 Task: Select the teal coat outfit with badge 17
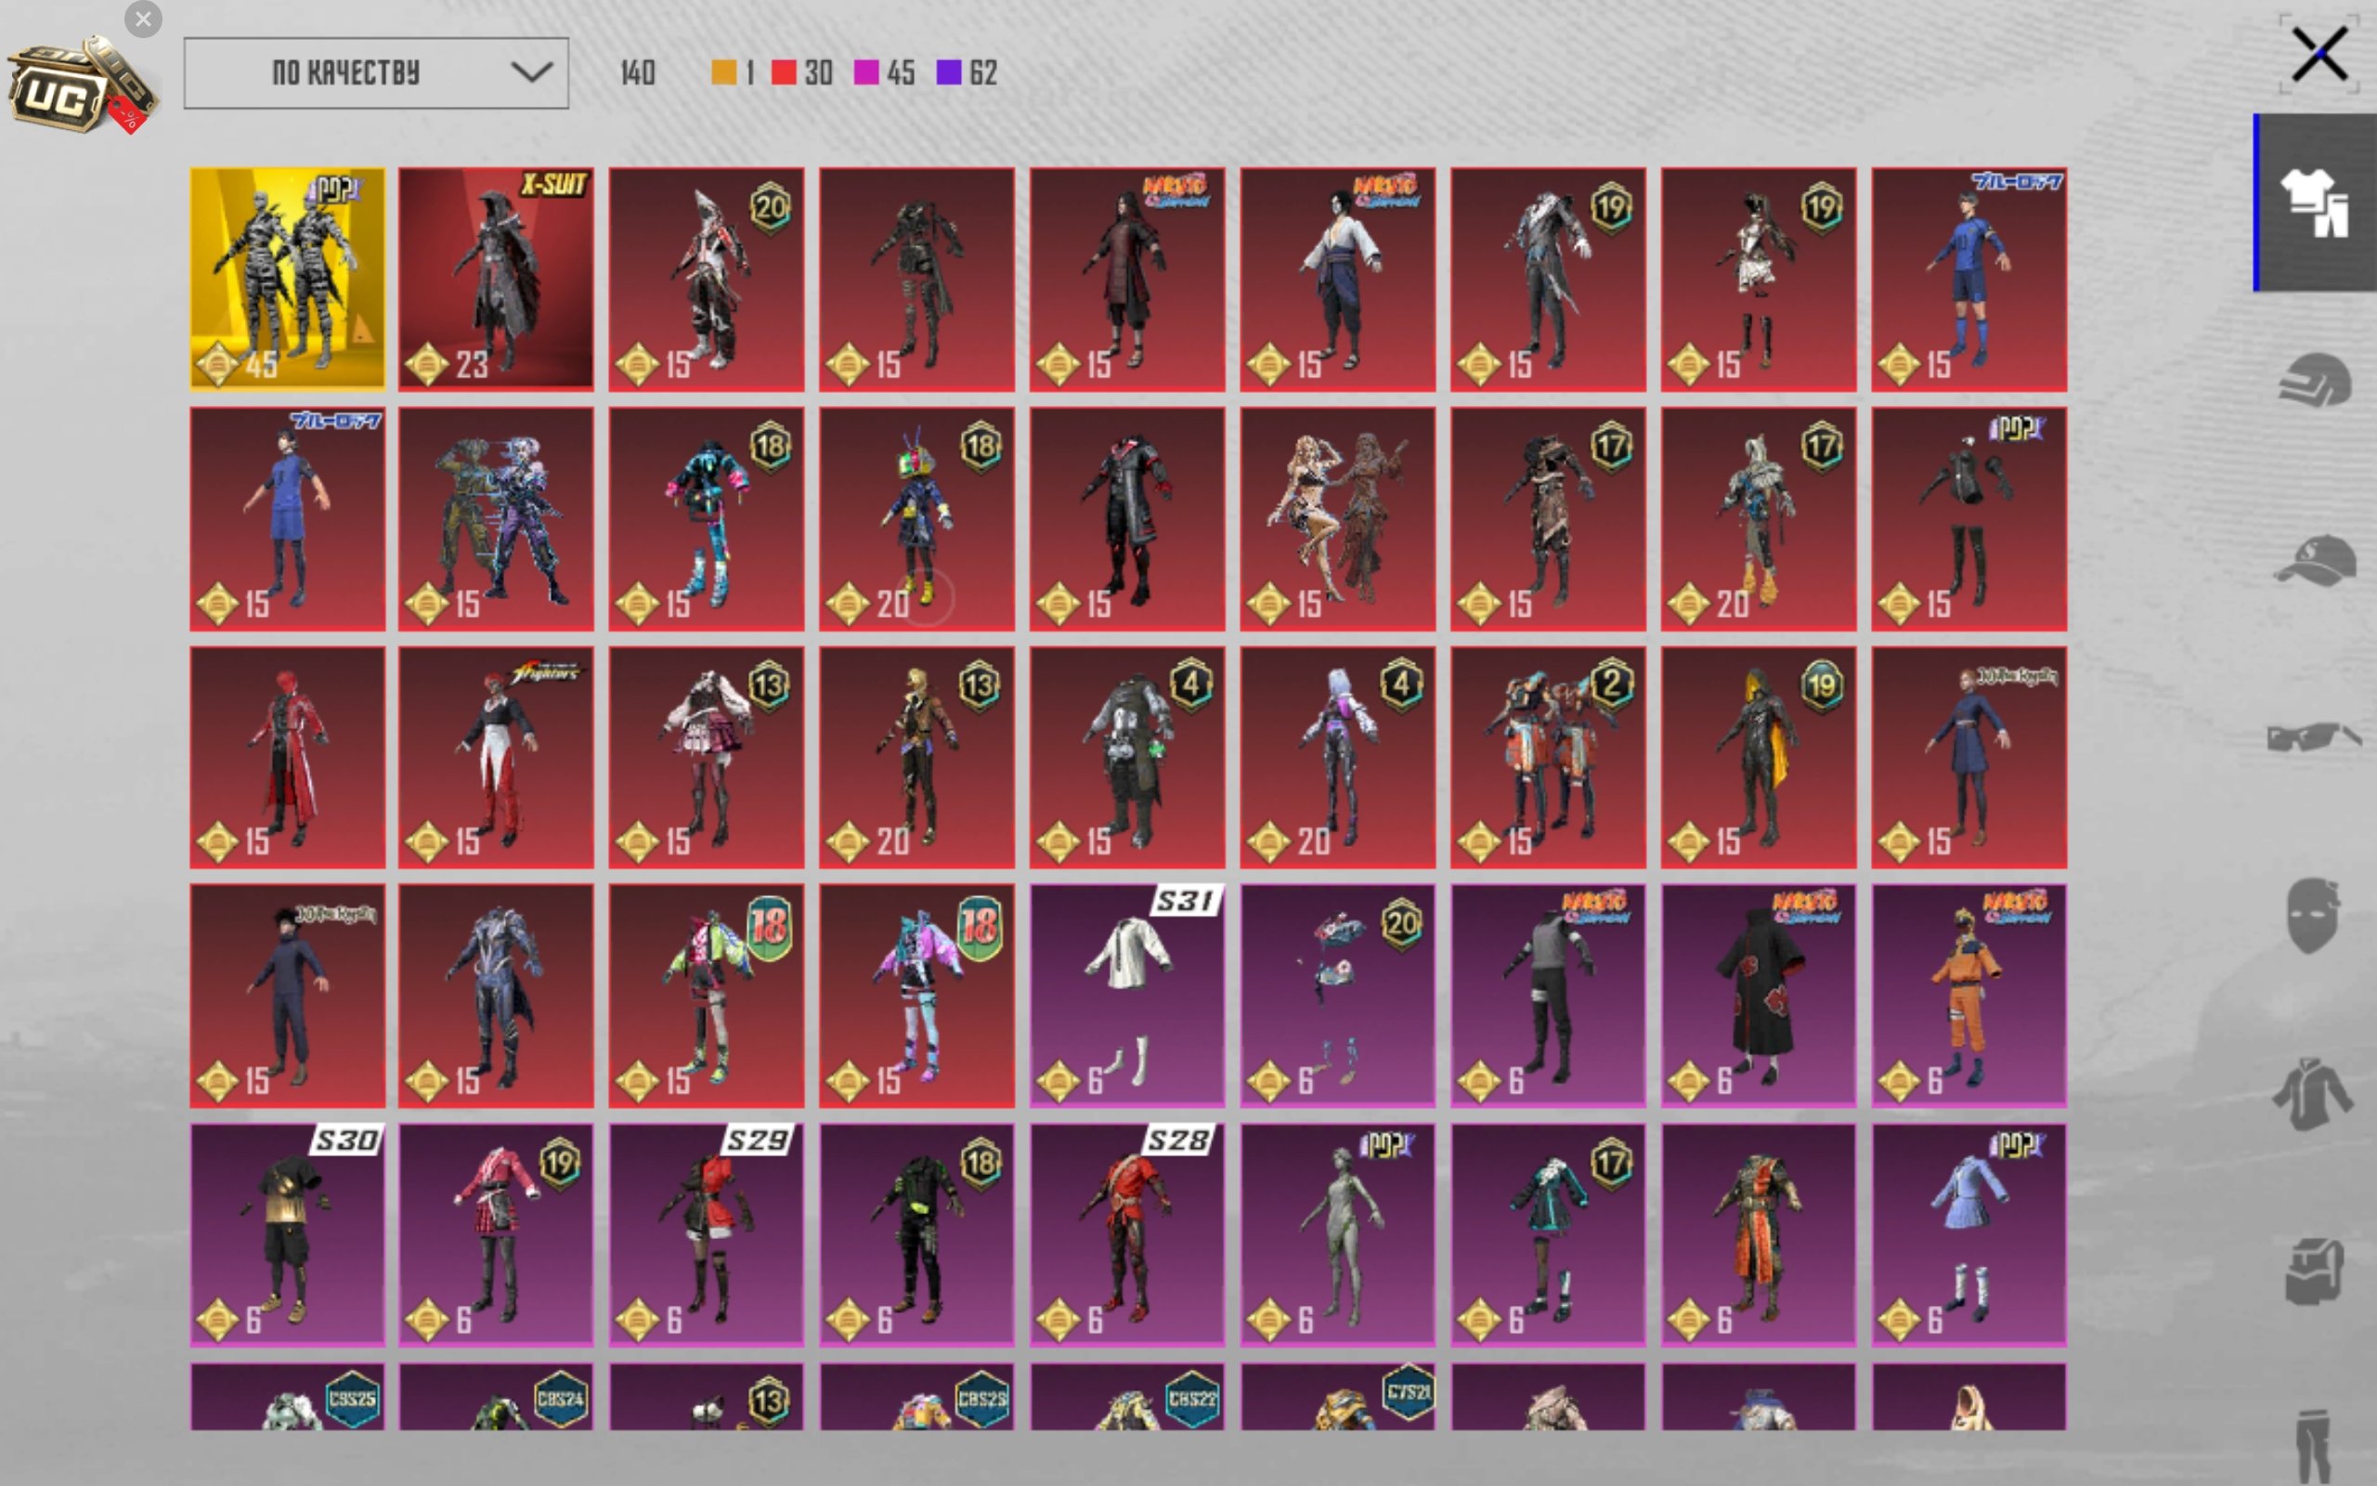[x=1548, y=1235]
